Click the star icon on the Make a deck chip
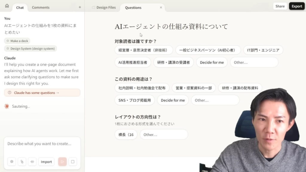Screen dimensions: 306x172 (8, 41)
